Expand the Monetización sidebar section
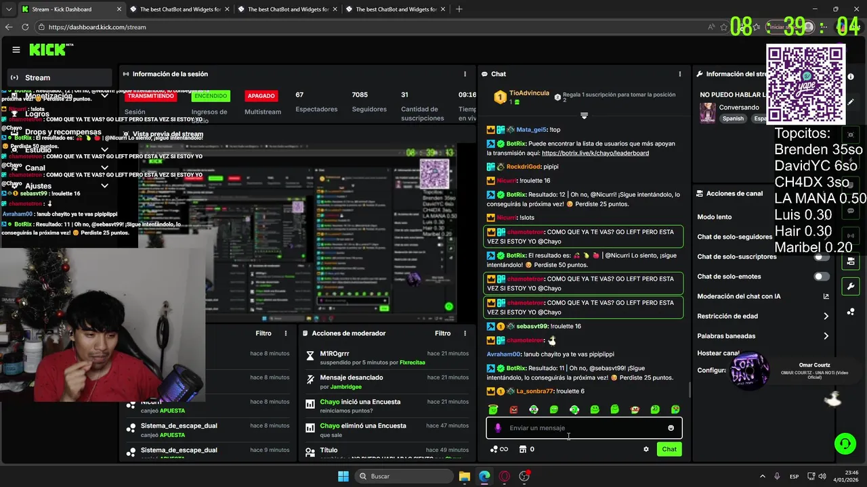This screenshot has height=487, width=867. point(104,96)
